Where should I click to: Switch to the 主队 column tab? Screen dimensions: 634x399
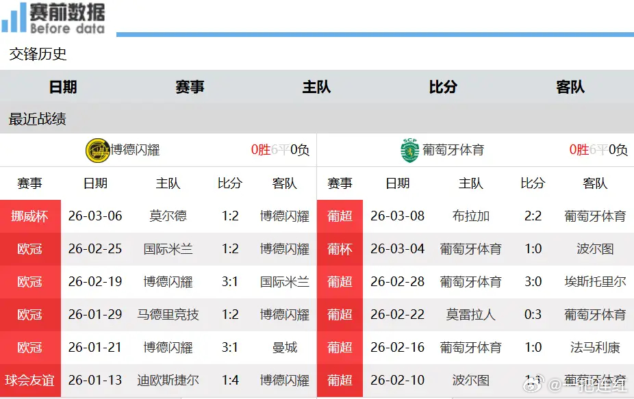click(316, 87)
